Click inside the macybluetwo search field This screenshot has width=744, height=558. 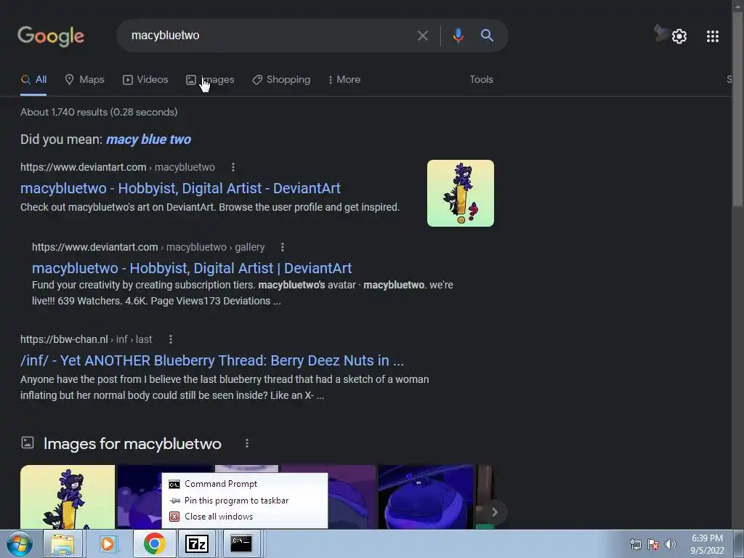tap(270, 36)
